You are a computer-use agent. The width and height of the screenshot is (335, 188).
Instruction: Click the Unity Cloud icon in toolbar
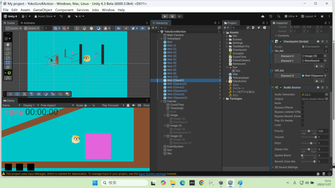click(262, 16)
